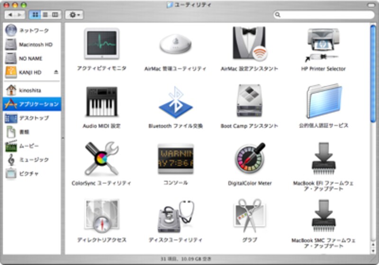The image size is (379, 265).
Task: Select the MacBook EFI firmware update icon
Action: (324, 159)
